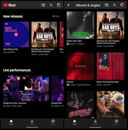Open the New Release Mix thumbnail

(16, 34)
